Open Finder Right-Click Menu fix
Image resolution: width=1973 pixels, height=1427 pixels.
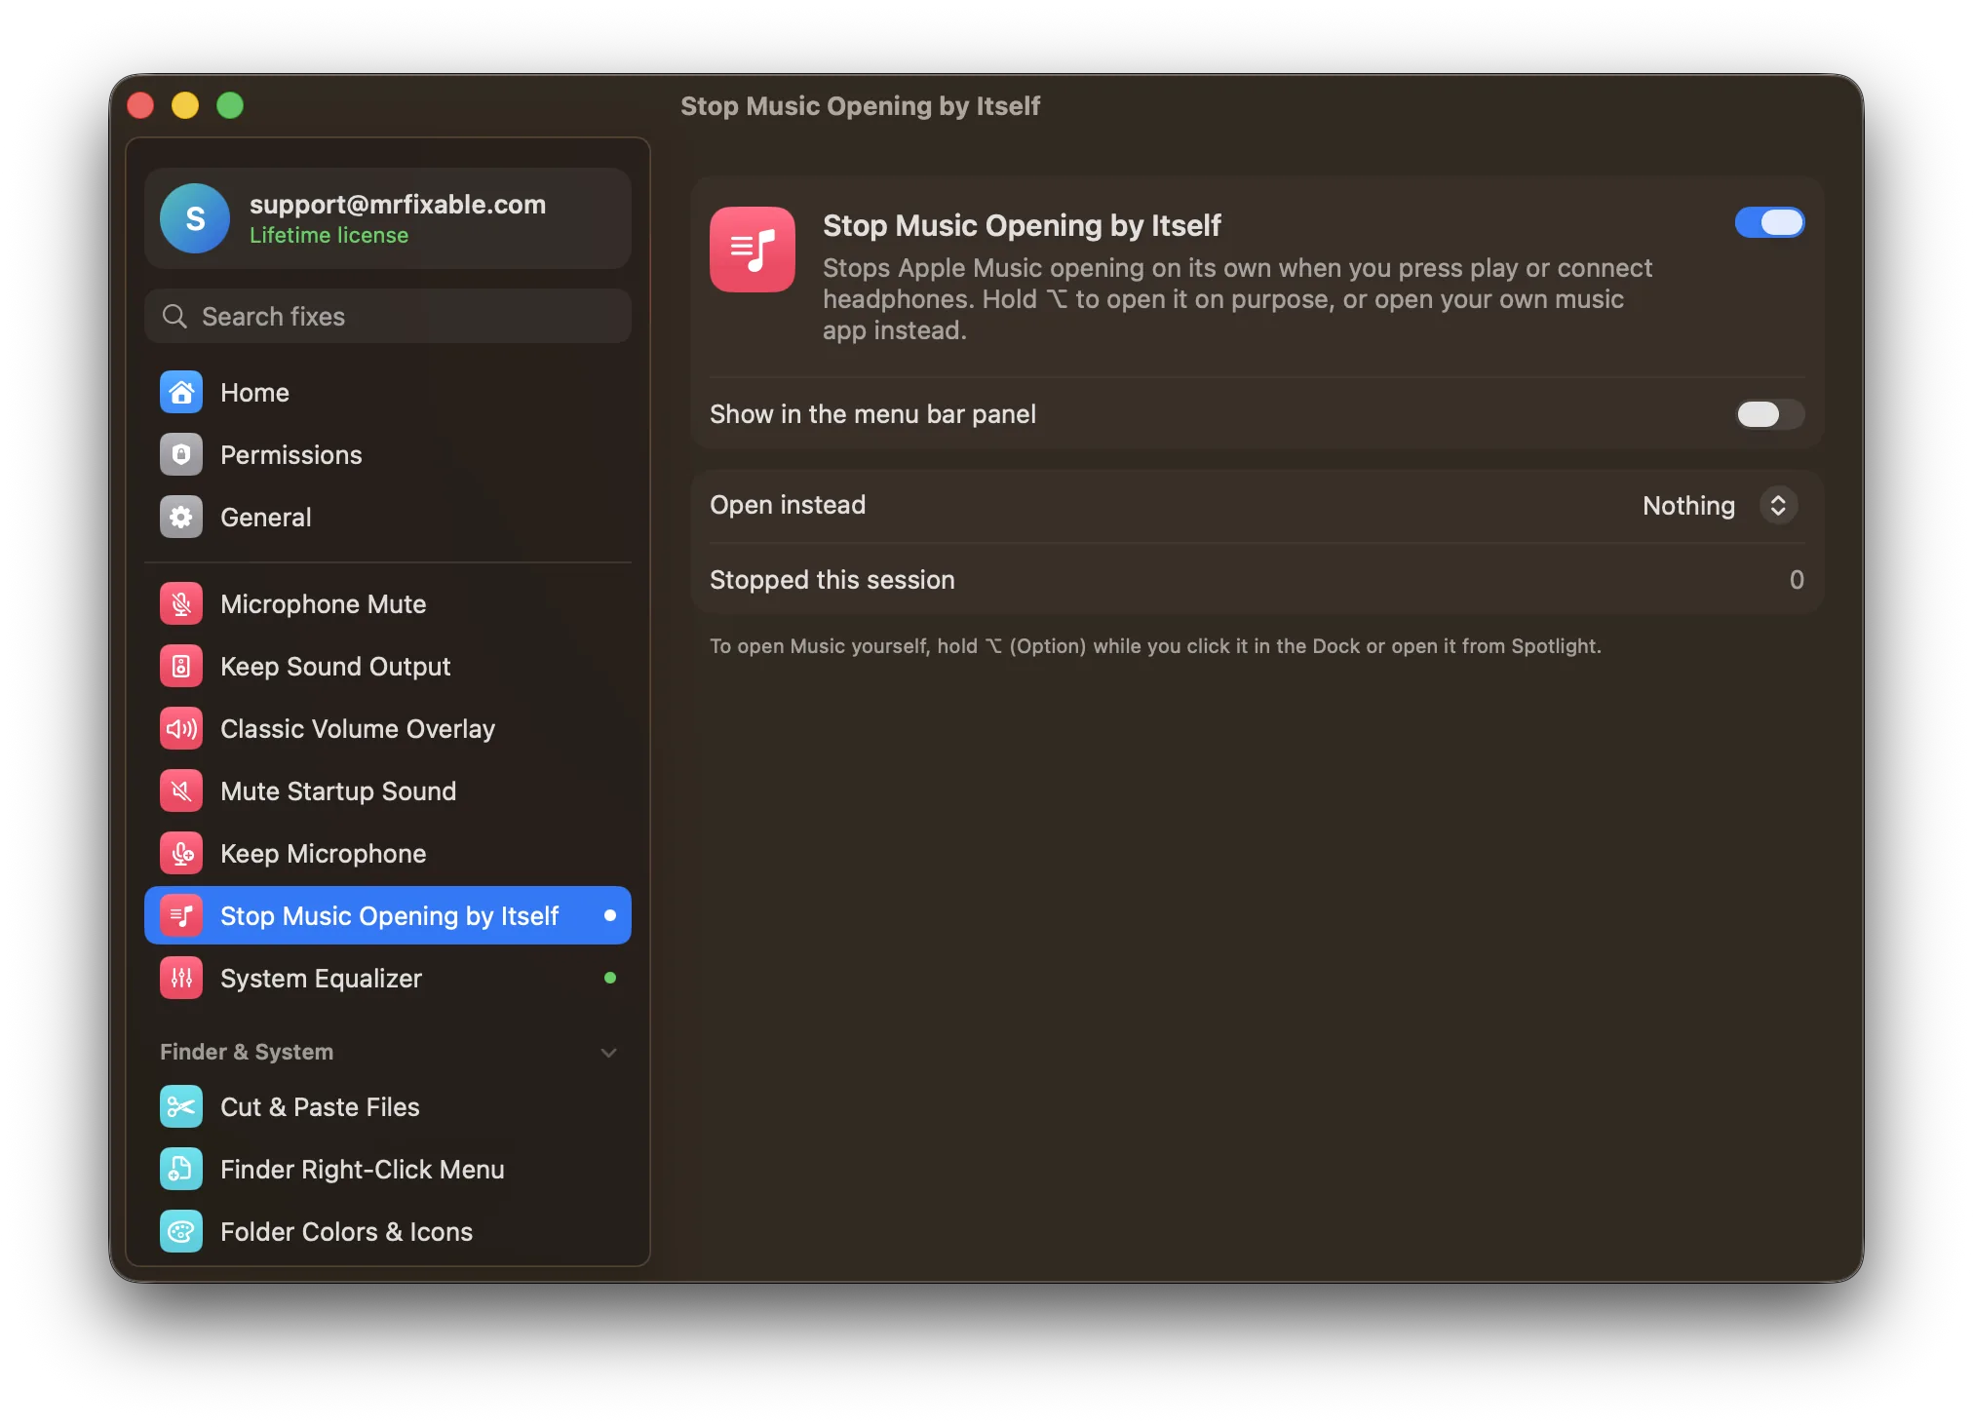[388, 1169]
